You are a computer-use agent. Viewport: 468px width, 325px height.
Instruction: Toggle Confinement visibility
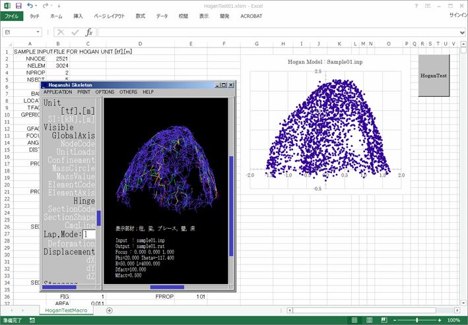[x=71, y=160]
